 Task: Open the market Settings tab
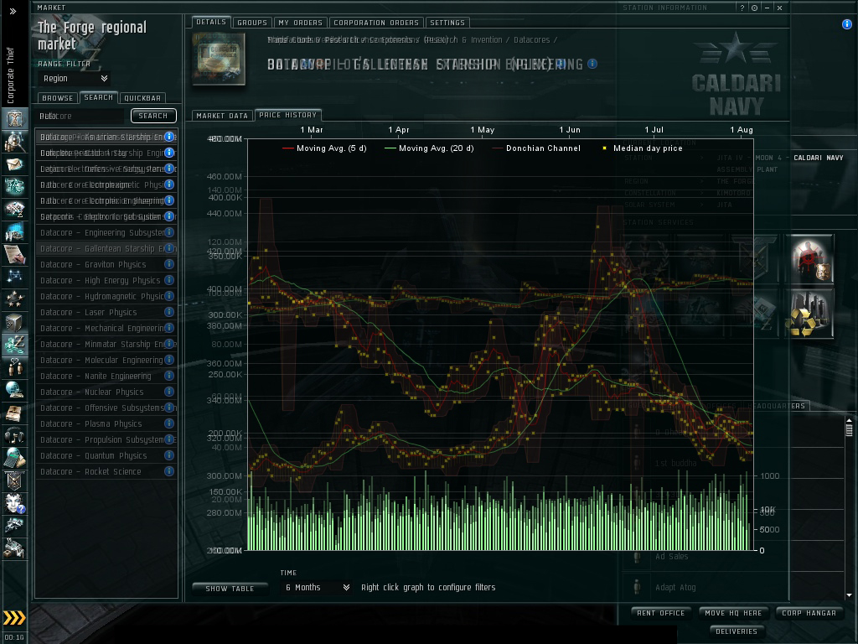[x=447, y=23]
